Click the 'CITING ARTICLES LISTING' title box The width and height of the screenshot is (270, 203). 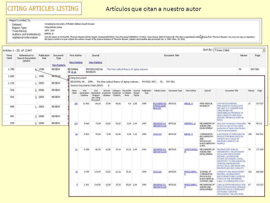44,8
